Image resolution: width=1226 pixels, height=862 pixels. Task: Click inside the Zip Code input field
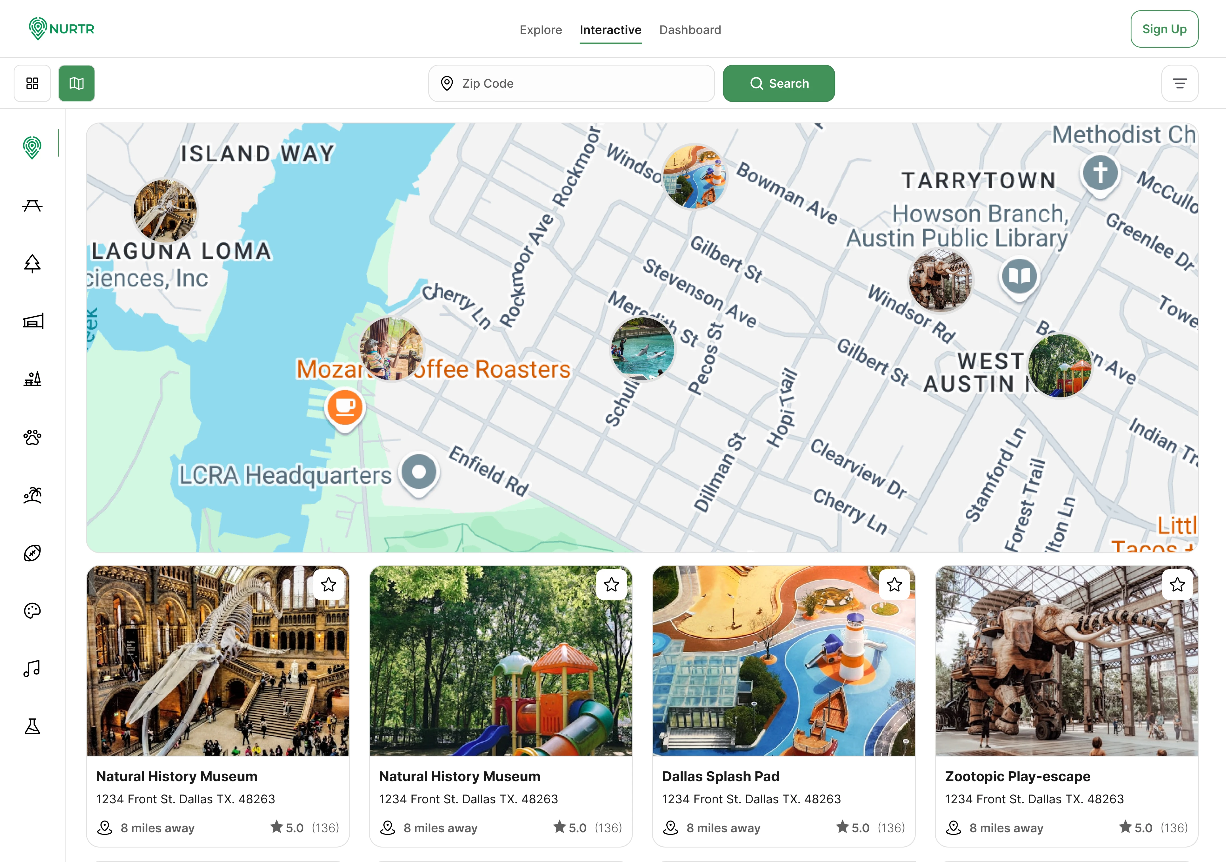[571, 83]
